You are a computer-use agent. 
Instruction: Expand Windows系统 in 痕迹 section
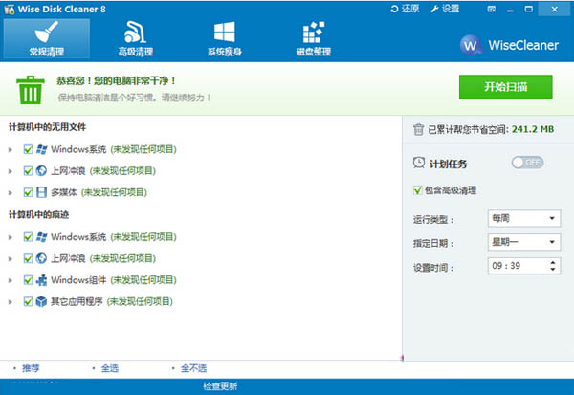[x=11, y=237]
